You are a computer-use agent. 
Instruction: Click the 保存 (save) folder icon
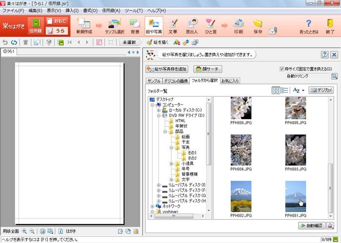pyautogui.click(x=258, y=26)
